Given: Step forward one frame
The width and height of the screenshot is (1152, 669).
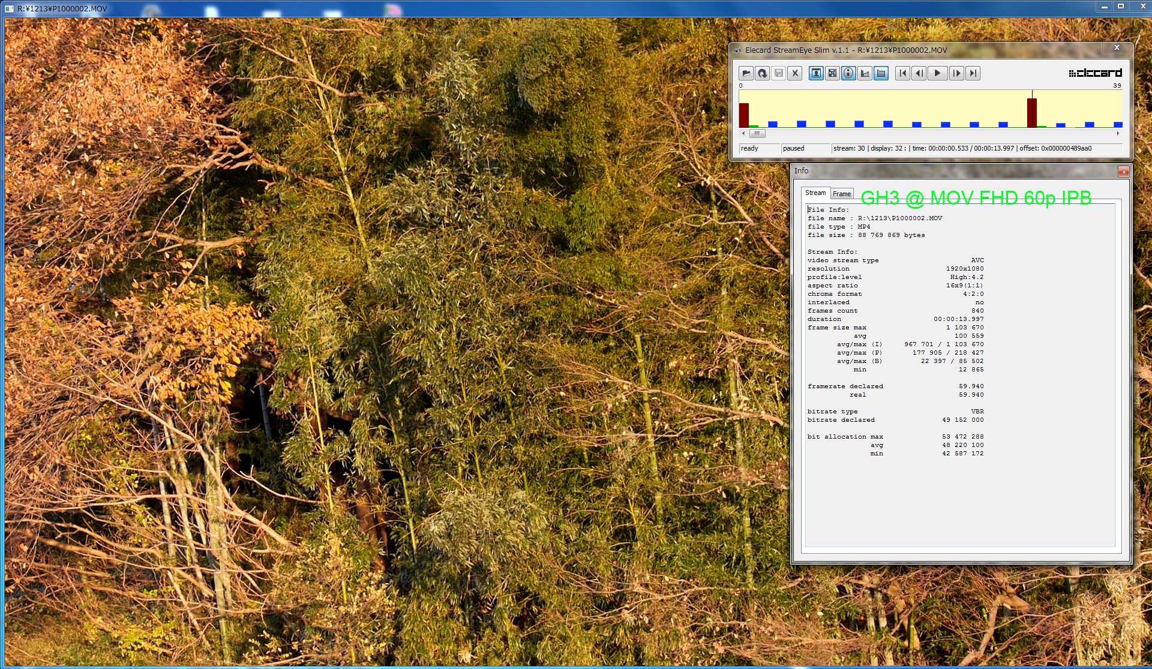Looking at the screenshot, I should 956,73.
